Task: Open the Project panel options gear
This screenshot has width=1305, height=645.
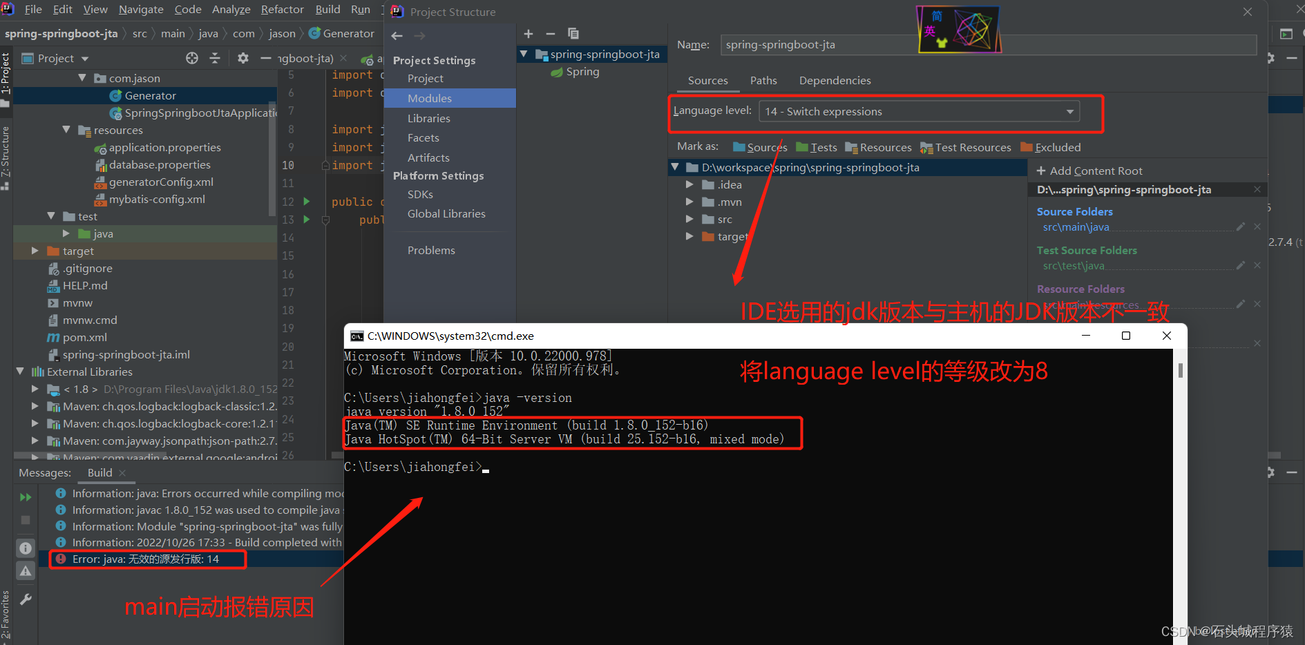Action: point(242,58)
